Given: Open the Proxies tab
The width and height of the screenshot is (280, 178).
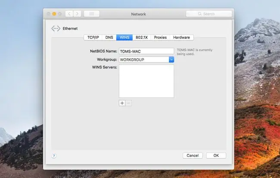Looking at the screenshot, I should pos(160,37).
